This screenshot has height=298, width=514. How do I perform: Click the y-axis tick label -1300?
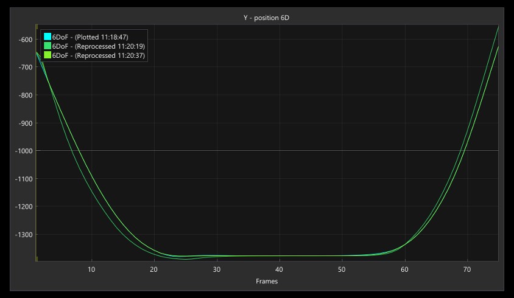(x=24, y=235)
